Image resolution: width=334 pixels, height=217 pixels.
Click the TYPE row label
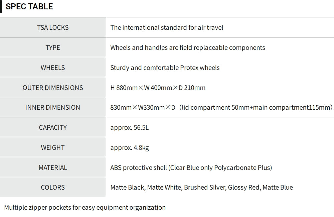click(53, 47)
